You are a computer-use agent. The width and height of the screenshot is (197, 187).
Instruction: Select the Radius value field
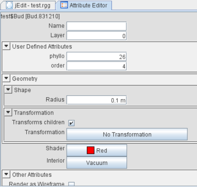click(x=96, y=100)
